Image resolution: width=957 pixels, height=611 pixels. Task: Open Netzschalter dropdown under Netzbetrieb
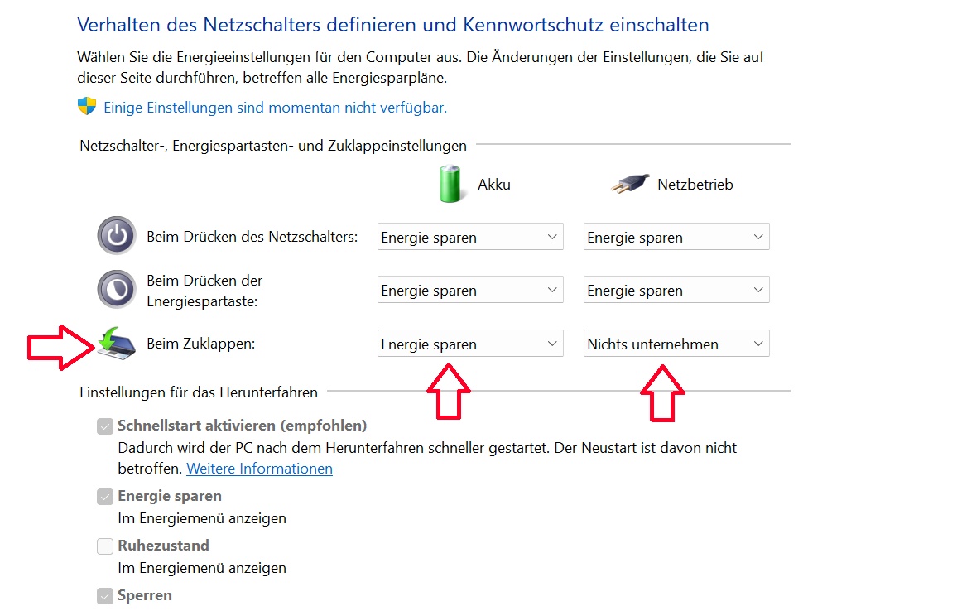point(676,237)
